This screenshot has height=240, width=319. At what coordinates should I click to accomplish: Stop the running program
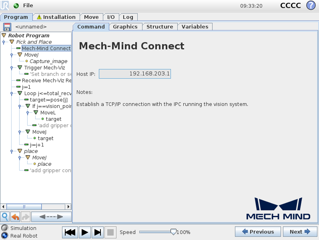tap(110, 232)
